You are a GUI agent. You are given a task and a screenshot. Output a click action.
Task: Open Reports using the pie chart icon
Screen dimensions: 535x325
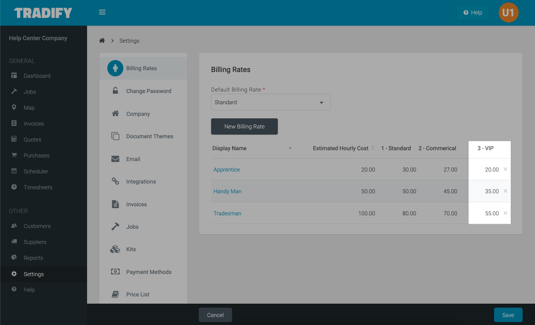coord(14,258)
